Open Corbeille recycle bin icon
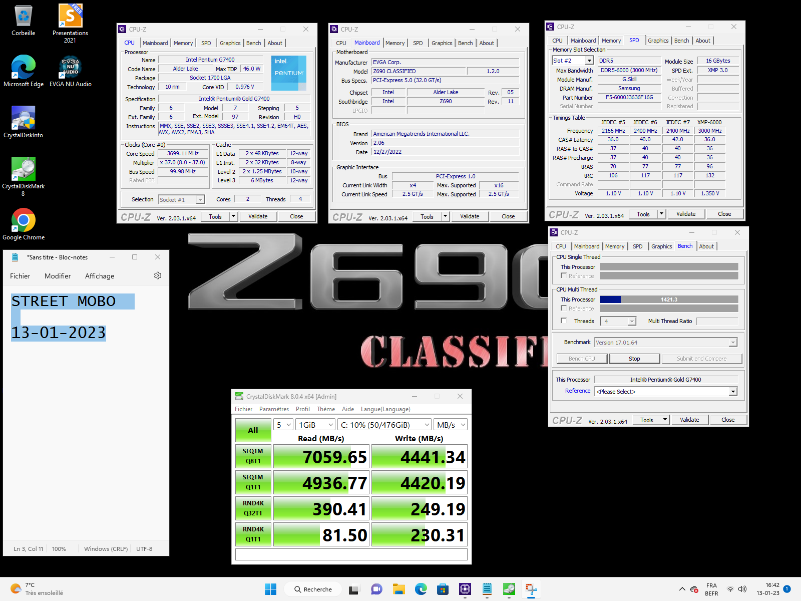 click(23, 17)
